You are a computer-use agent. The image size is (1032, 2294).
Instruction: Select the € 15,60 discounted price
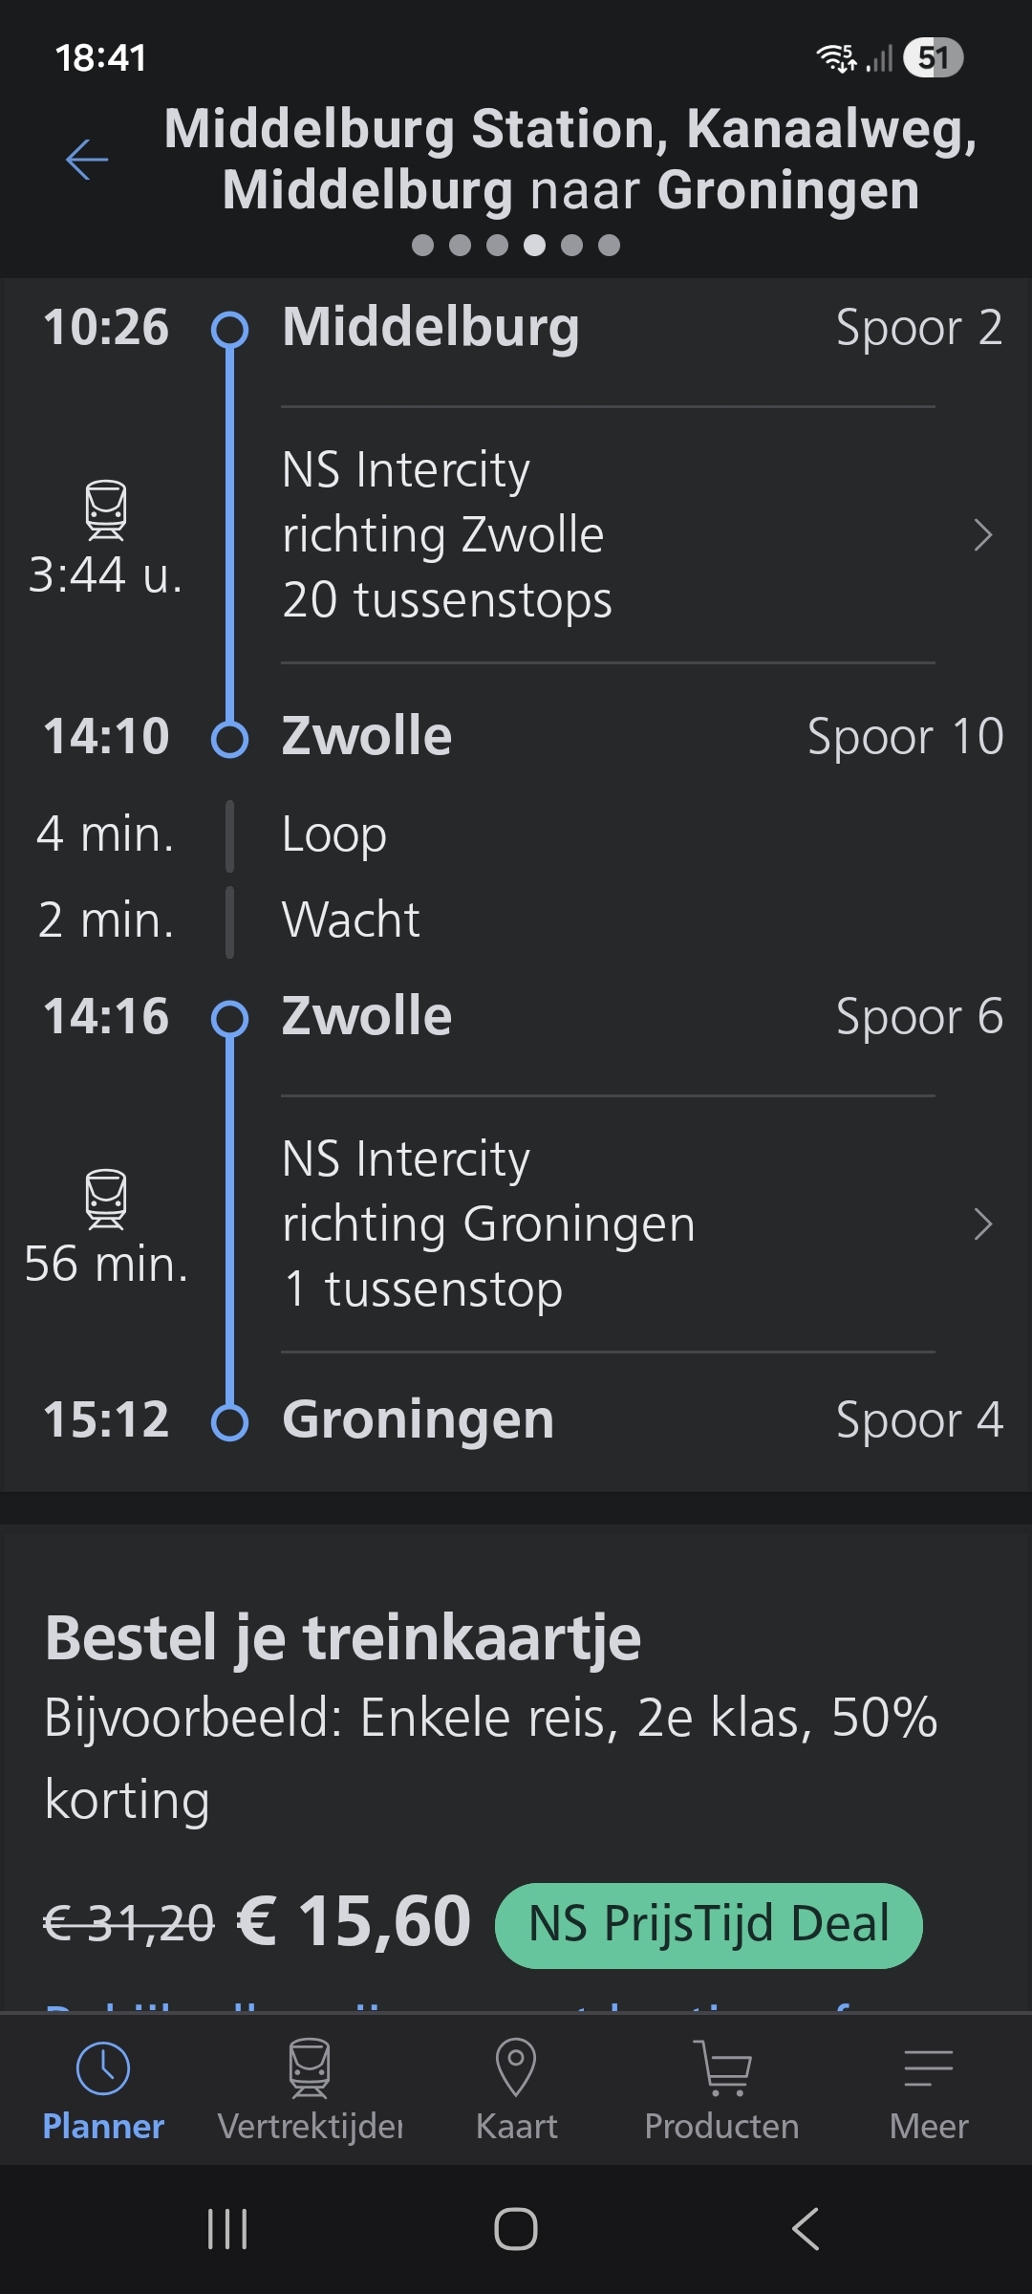[x=354, y=1921]
